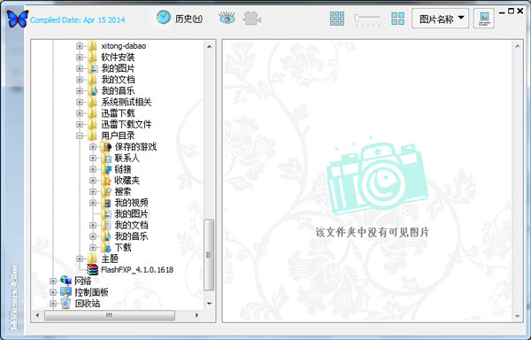
Task: Click the 该文件夹中没有可见图片 message
Action: (x=373, y=232)
